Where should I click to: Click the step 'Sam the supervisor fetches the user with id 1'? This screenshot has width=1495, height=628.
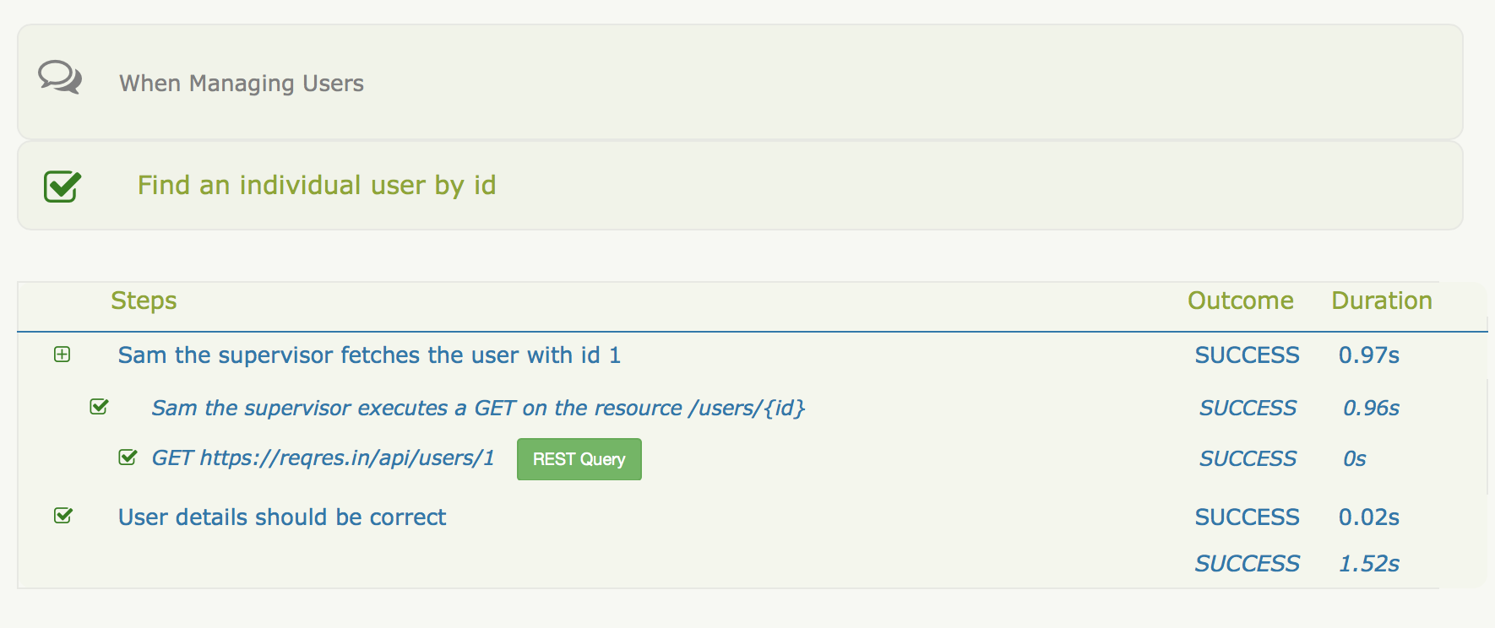369,355
